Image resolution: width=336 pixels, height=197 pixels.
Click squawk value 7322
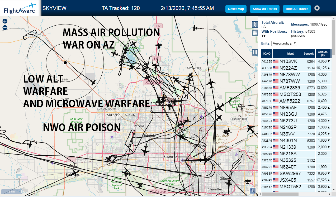[x=311, y=174]
